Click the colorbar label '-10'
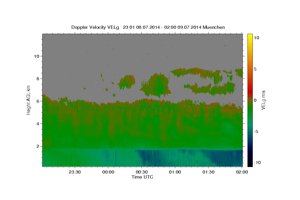The image size is (300, 200). coord(257,162)
